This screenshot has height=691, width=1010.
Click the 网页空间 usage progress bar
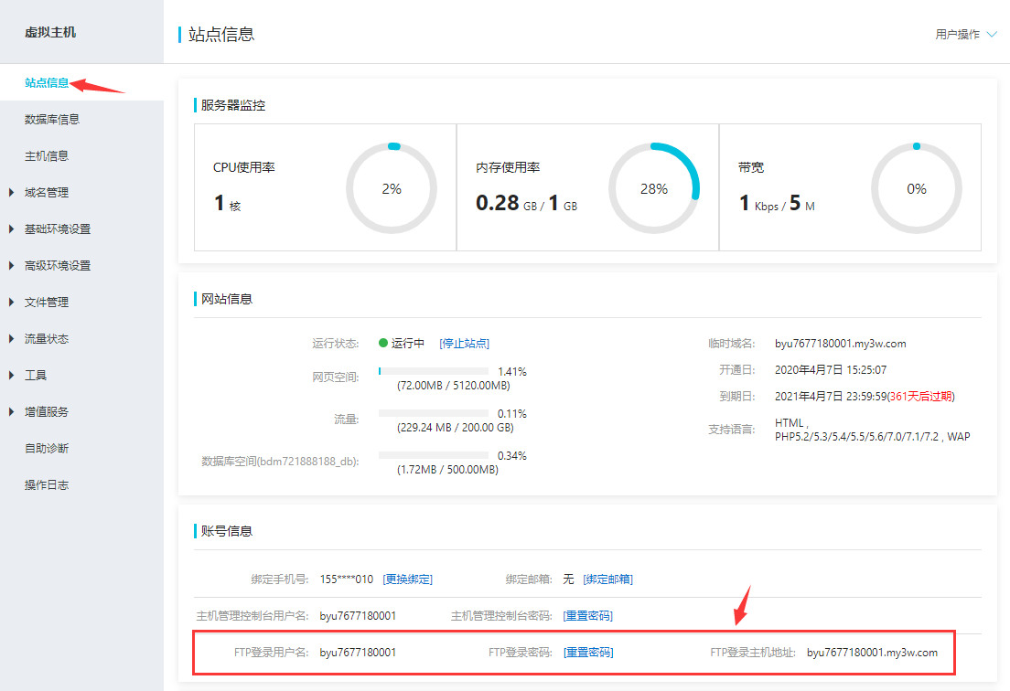(x=435, y=372)
